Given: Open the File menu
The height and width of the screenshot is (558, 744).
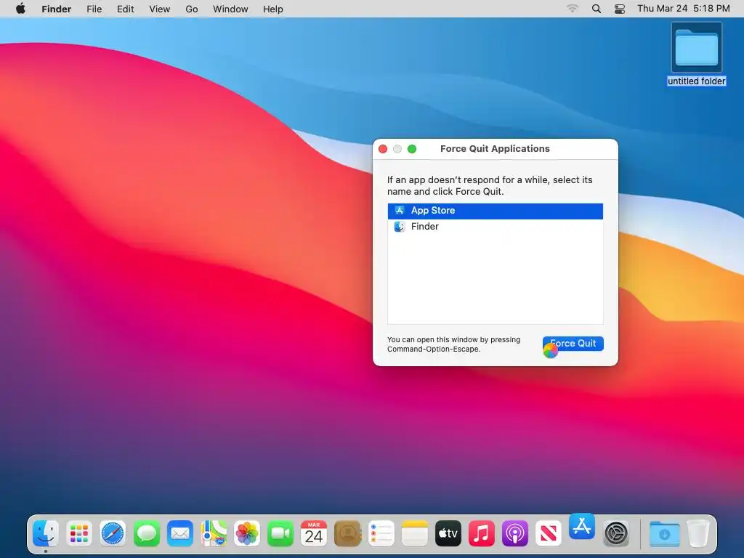Looking at the screenshot, I should tap(94, 9).
